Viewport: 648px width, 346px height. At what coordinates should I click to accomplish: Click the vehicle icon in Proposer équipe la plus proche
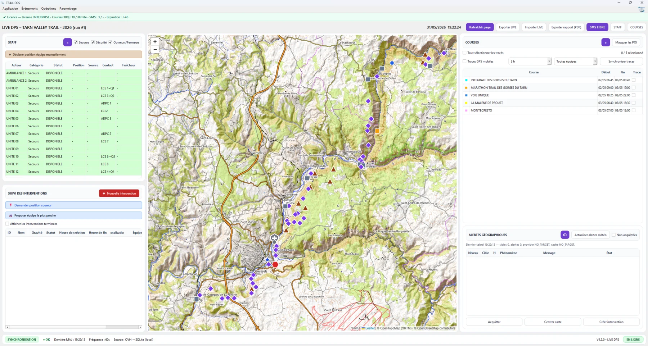[11, 215]
